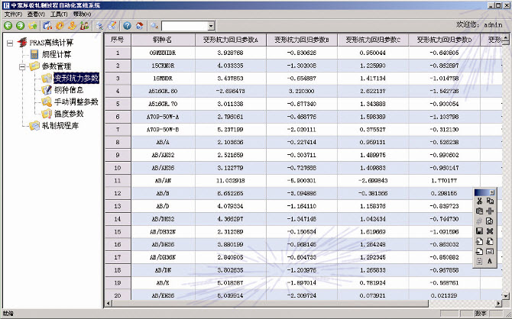Close the floating tool palette

click(x=491, y=192)
